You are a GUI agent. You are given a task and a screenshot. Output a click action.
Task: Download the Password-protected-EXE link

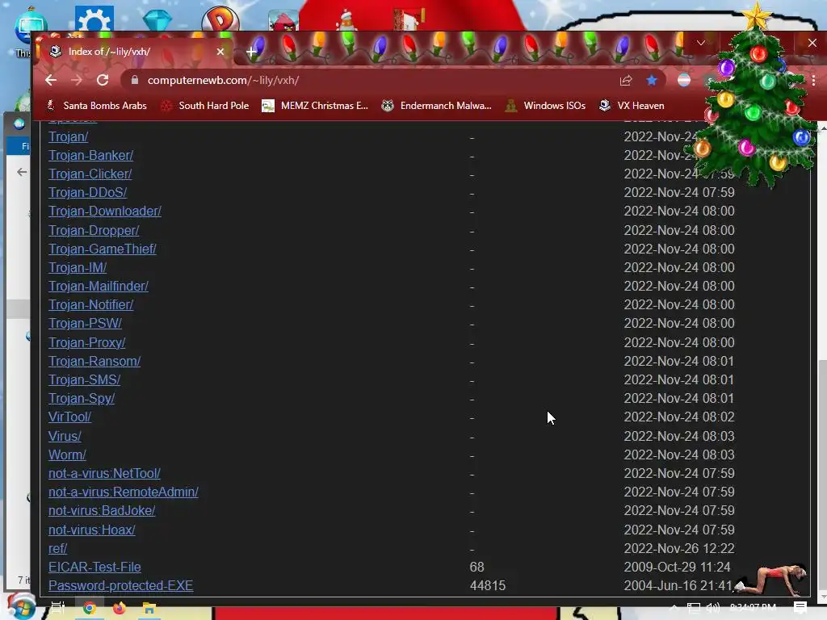(x=121, y=585)
